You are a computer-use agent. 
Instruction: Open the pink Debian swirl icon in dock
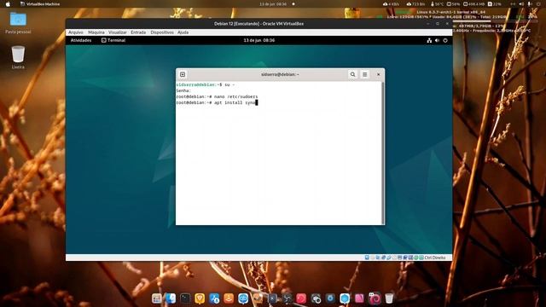tap(375, 298)
